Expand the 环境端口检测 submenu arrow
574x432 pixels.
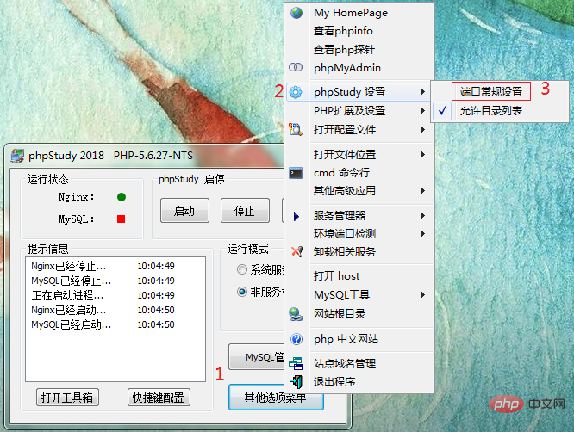pos(423,233)
